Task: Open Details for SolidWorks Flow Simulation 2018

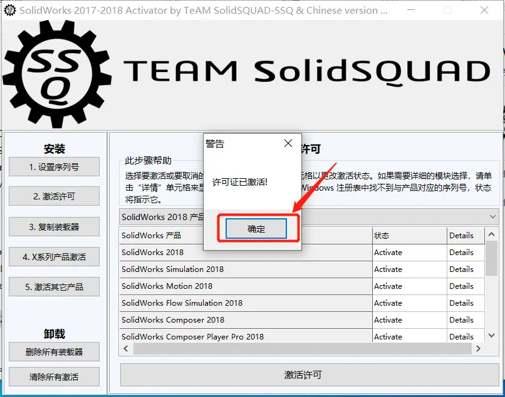Action: click(466, 303)
